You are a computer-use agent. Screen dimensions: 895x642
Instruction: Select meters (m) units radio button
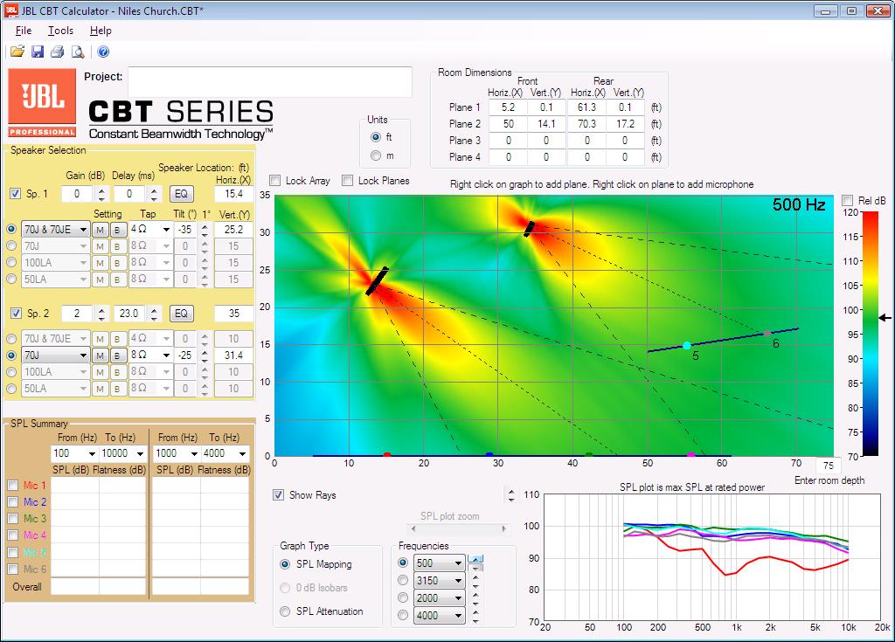pos(376,155)
